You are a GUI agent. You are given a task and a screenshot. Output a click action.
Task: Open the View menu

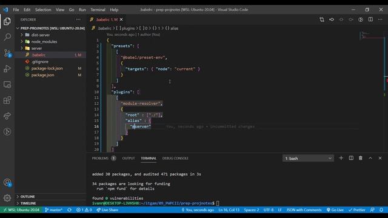tap(60, 10)
